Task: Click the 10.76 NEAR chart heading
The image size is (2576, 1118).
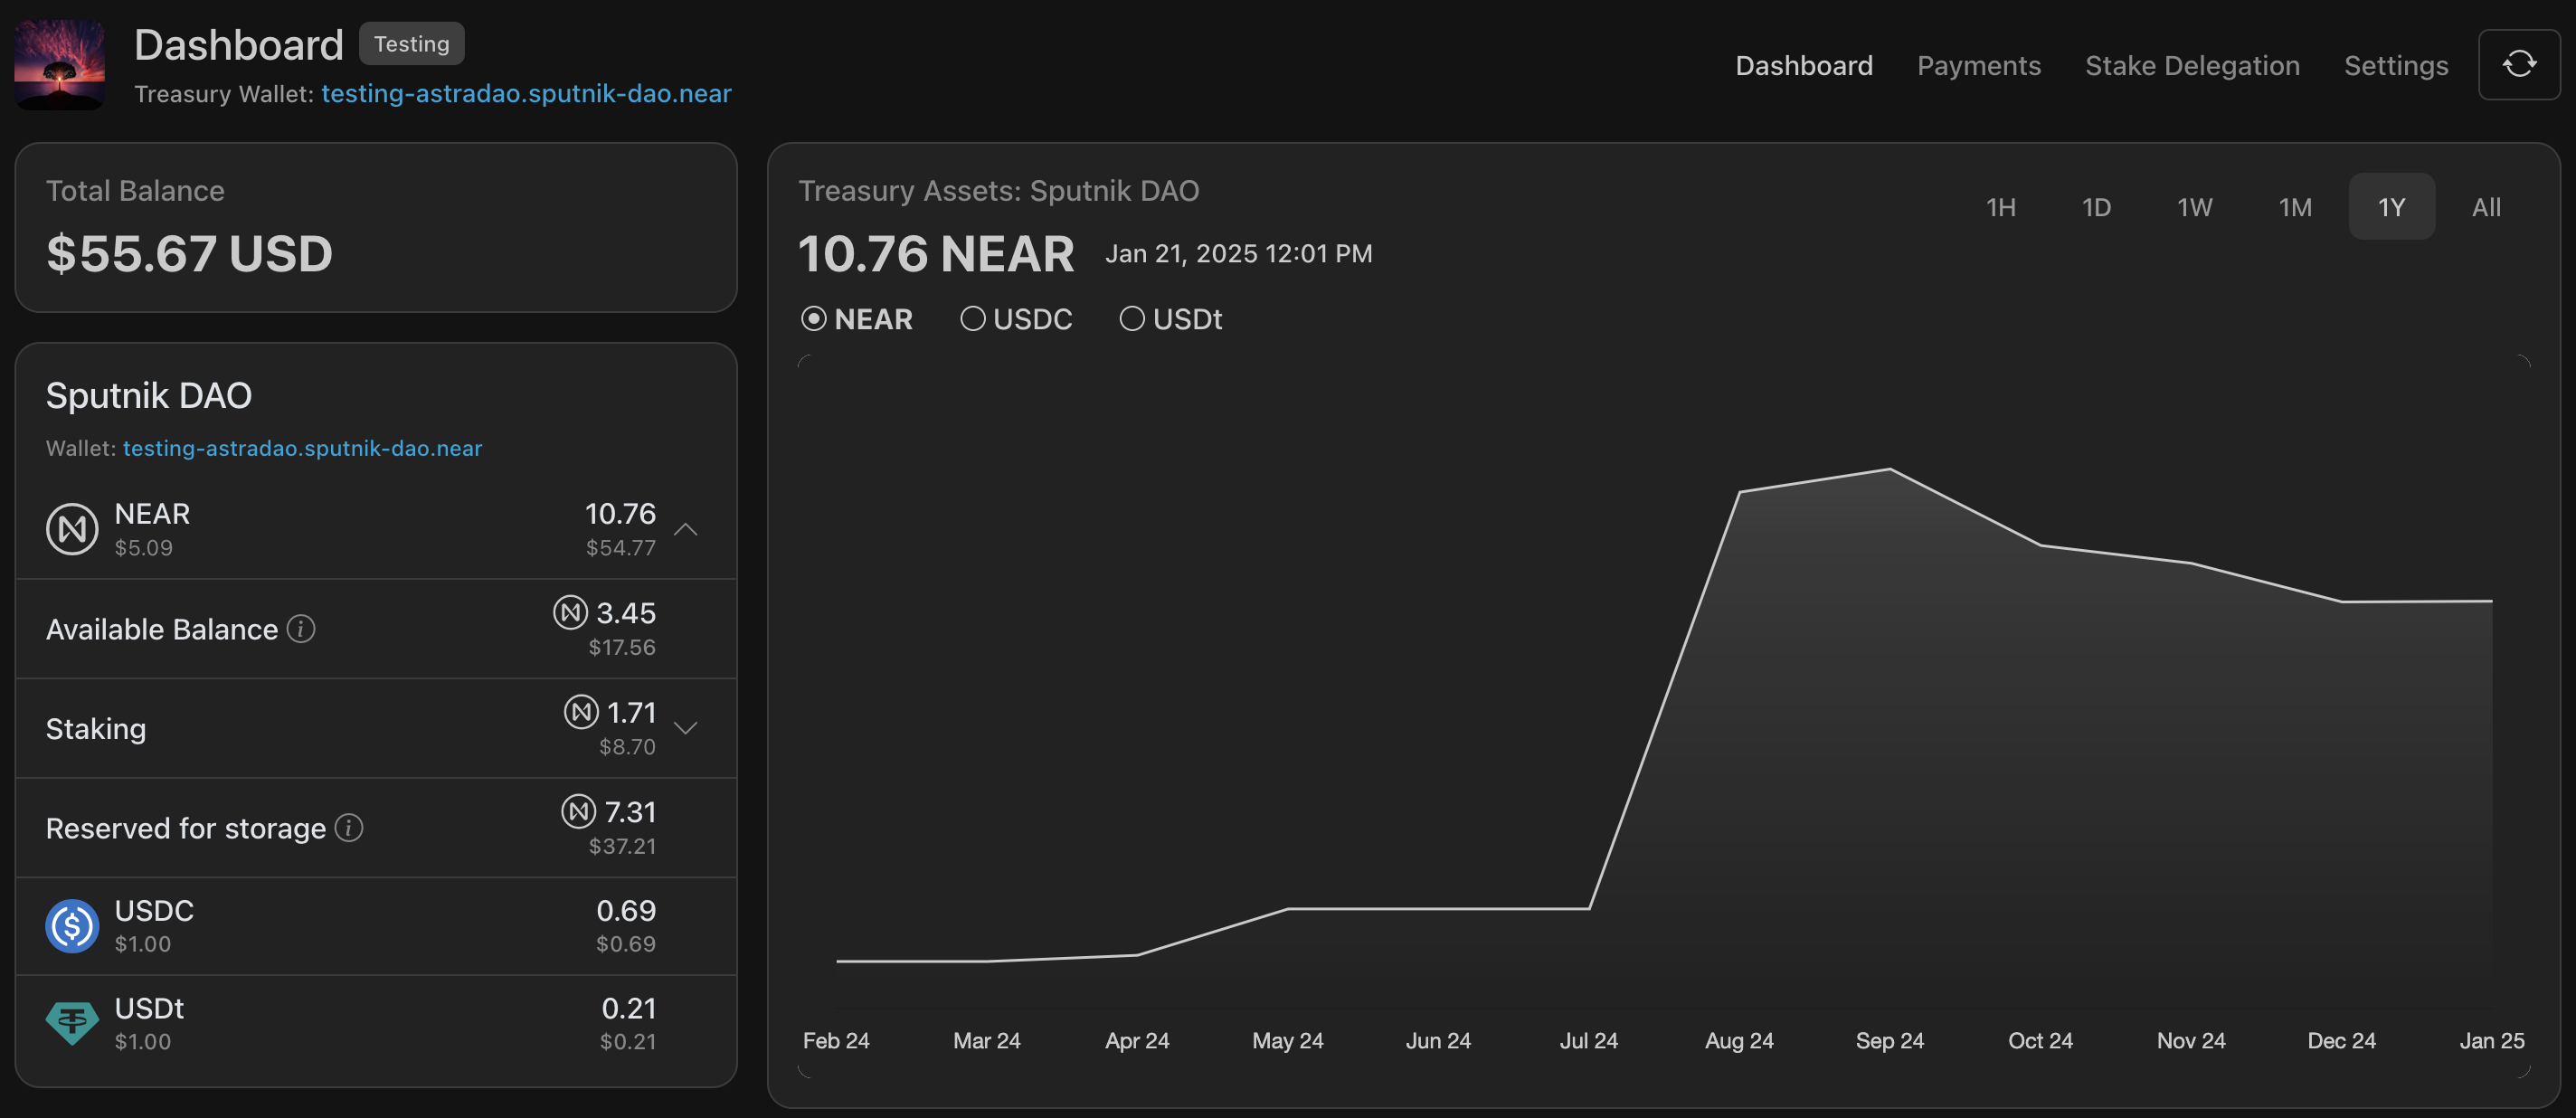Action: (936, 254)
